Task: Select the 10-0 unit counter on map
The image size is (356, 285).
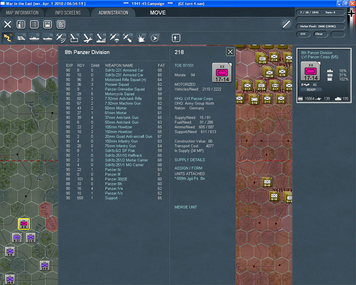Action: coord(10,279)
